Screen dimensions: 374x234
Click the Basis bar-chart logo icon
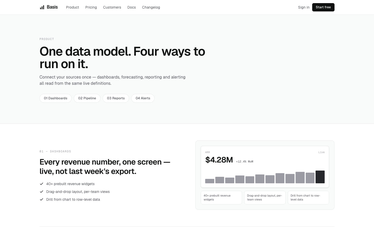click(42, 7)
